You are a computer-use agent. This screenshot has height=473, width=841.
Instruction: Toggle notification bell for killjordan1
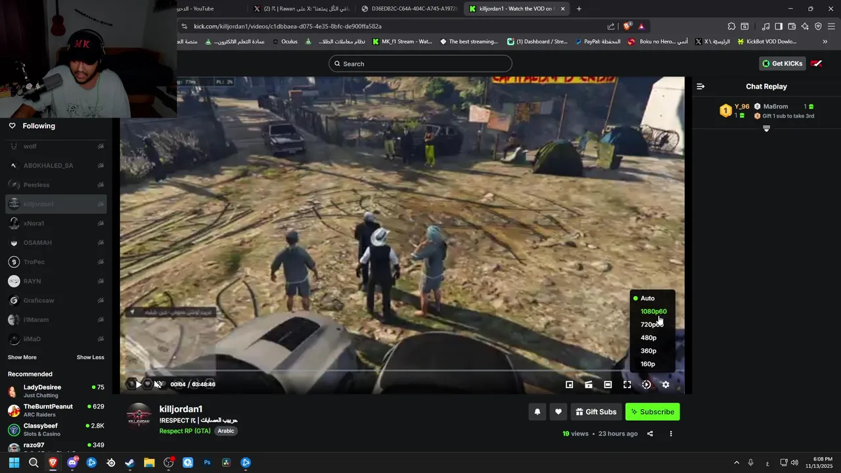[537, 412]
